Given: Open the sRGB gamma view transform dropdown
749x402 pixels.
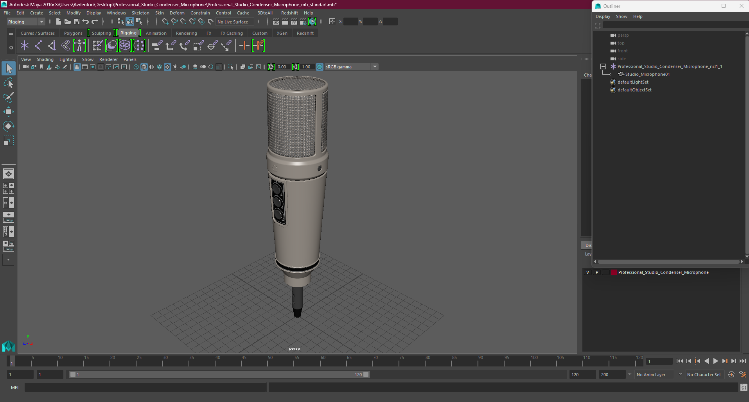Looking at the screenshot, I should 375,67.
